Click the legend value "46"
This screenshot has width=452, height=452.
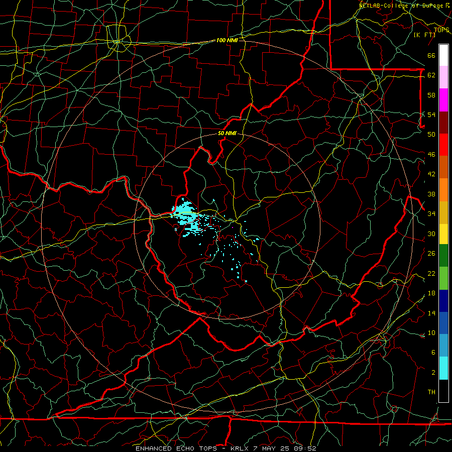point(431,155)
